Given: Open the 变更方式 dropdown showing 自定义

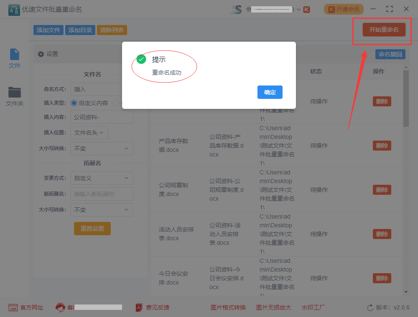Looking at the screenshot, I should [102, 178].
